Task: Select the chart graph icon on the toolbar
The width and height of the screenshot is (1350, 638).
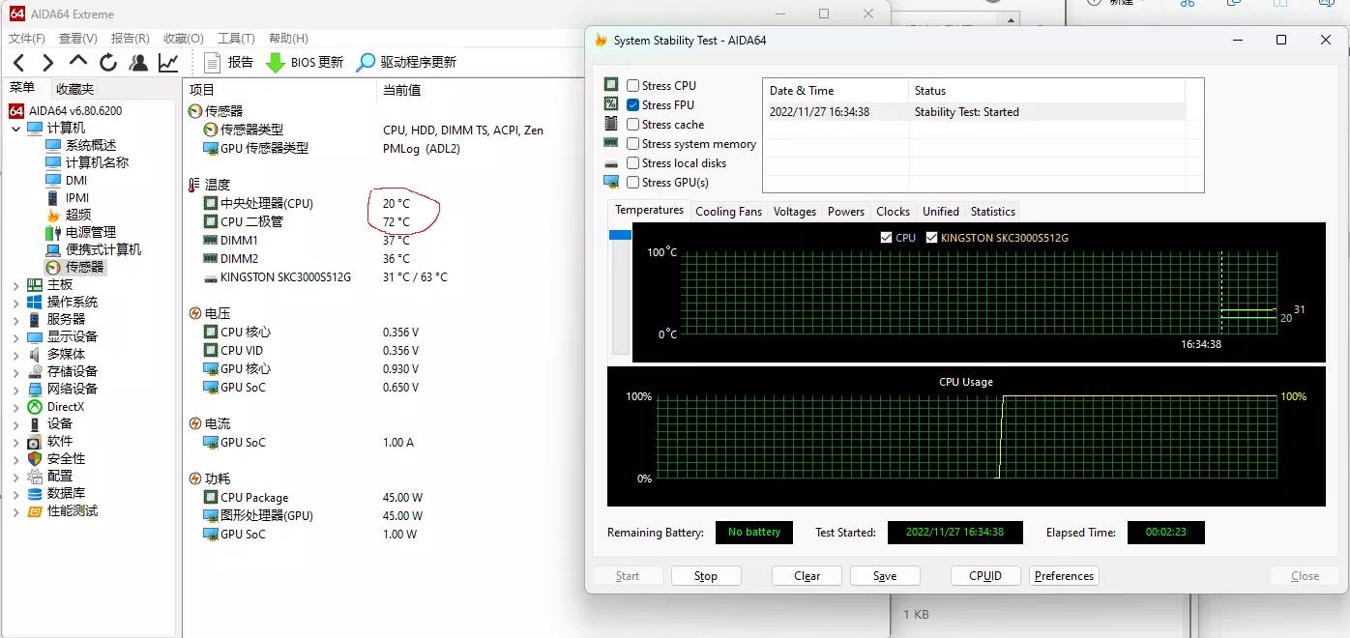Action: tap(167, 62)
